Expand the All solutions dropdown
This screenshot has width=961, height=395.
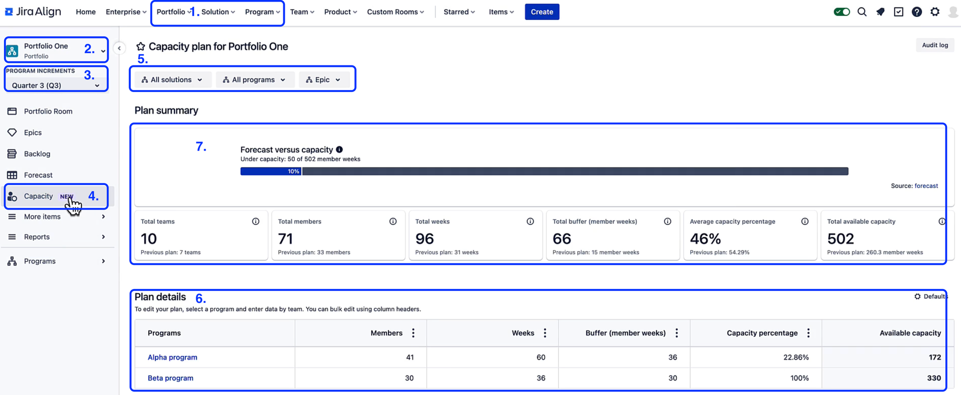point(172,79)
